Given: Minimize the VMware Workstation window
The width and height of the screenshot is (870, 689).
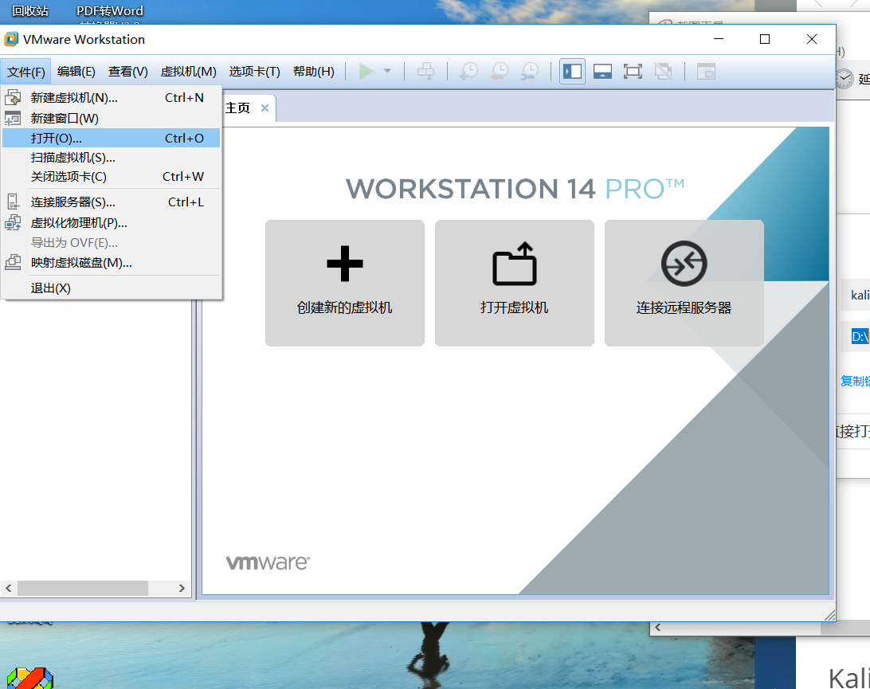Looking at the screenshot, I should tap(719, 39).
